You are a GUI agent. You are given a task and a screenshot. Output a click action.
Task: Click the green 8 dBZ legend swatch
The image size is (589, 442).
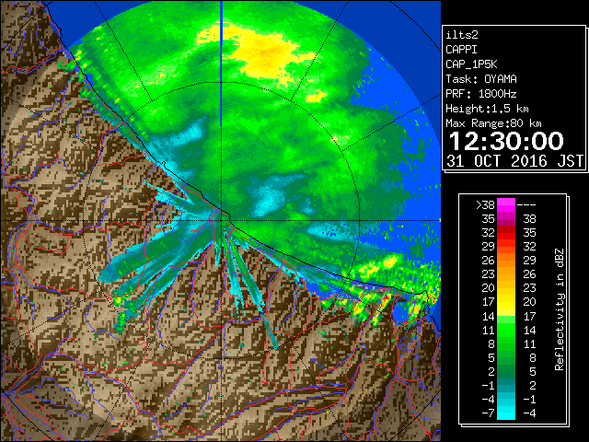(x=506, y=343)
